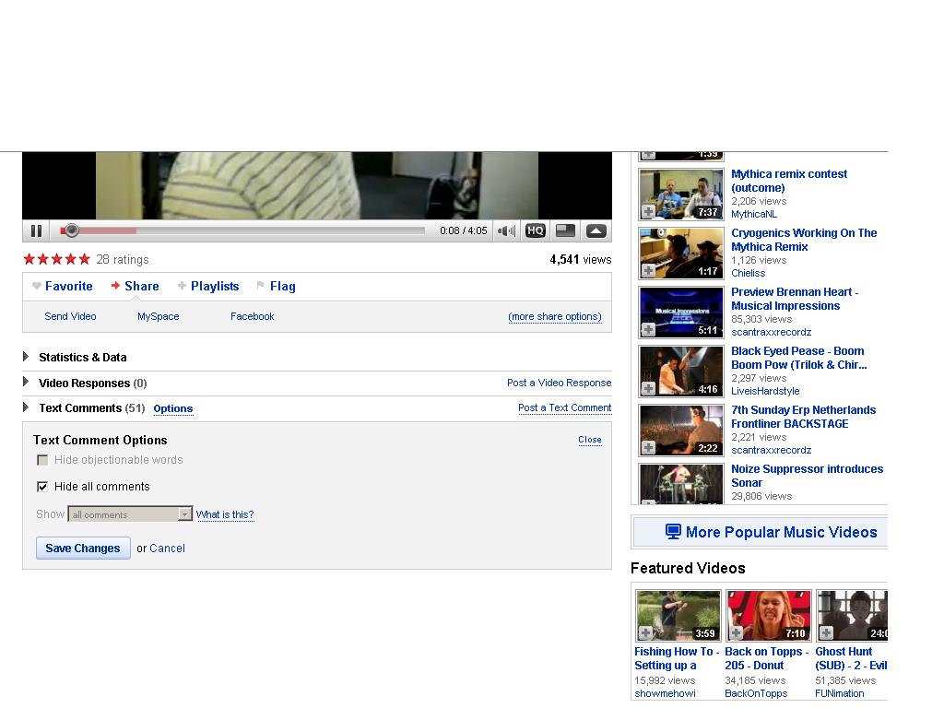Visit LiveisHardstyle channel
944x708 pixels.
765,391
